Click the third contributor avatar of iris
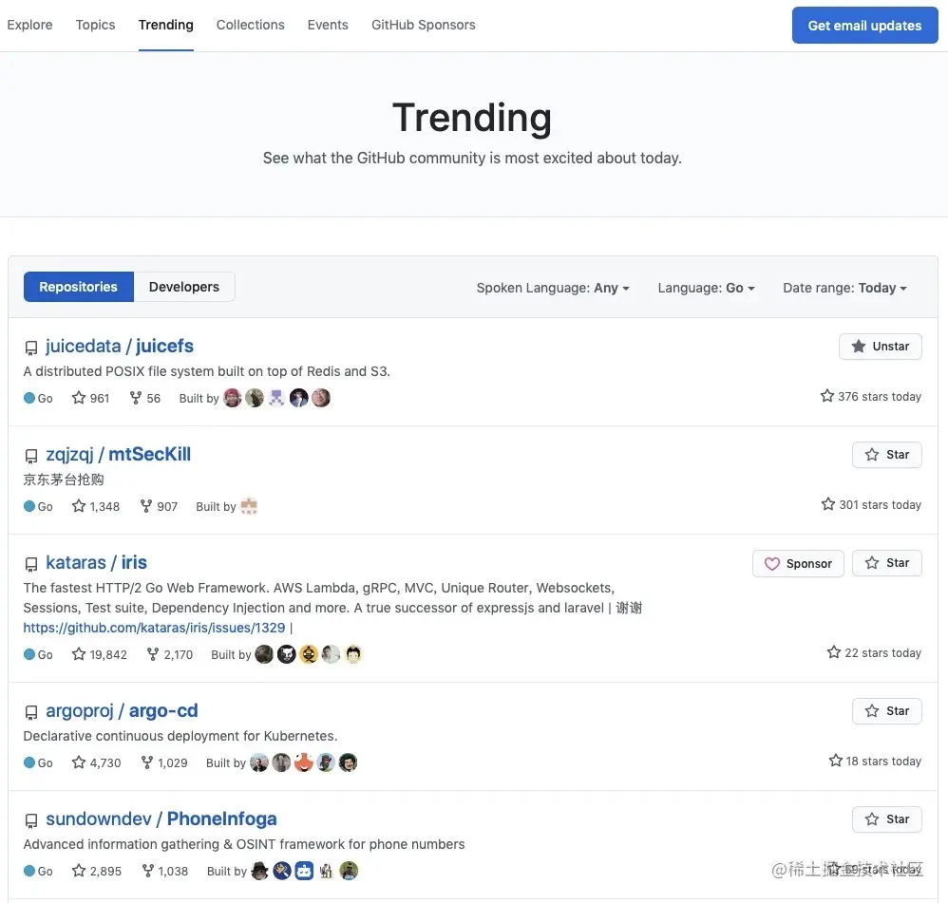The width and height of the screenshot is (948, 903). pos(309,654)
